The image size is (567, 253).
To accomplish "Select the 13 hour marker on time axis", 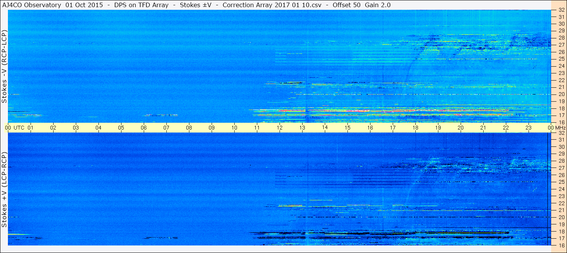I will [x=302, y=128].
